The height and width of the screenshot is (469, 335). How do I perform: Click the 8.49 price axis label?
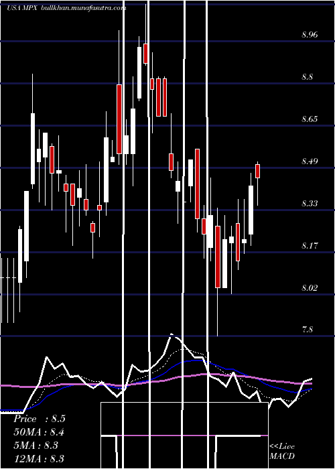(310, 161)
